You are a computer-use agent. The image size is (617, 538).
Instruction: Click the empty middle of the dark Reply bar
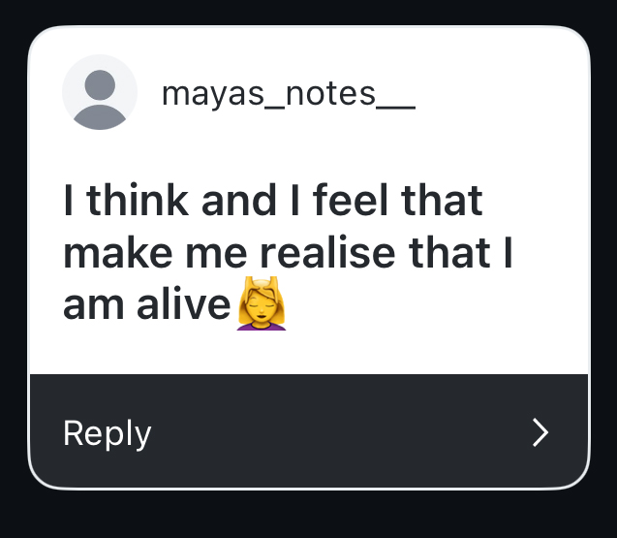[x=339, y=431]
